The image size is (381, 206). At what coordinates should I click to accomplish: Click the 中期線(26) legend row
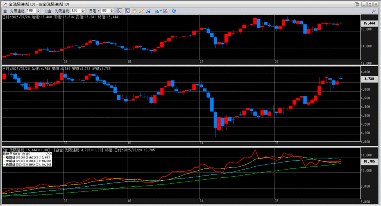tap(27, 161)
